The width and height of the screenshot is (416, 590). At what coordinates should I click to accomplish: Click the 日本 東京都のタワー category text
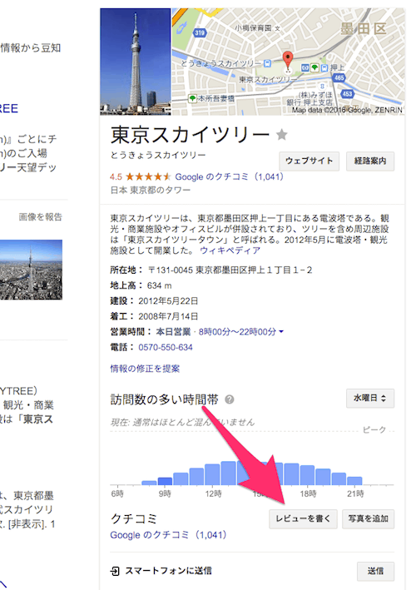pos(151,191)
